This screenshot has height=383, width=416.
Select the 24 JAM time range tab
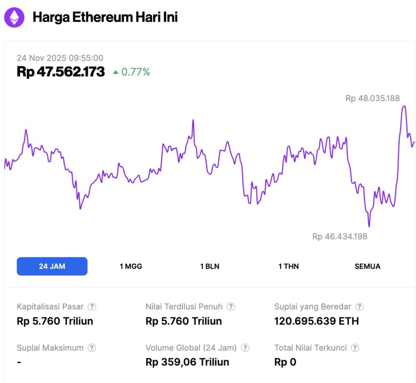tap(52, 266)
